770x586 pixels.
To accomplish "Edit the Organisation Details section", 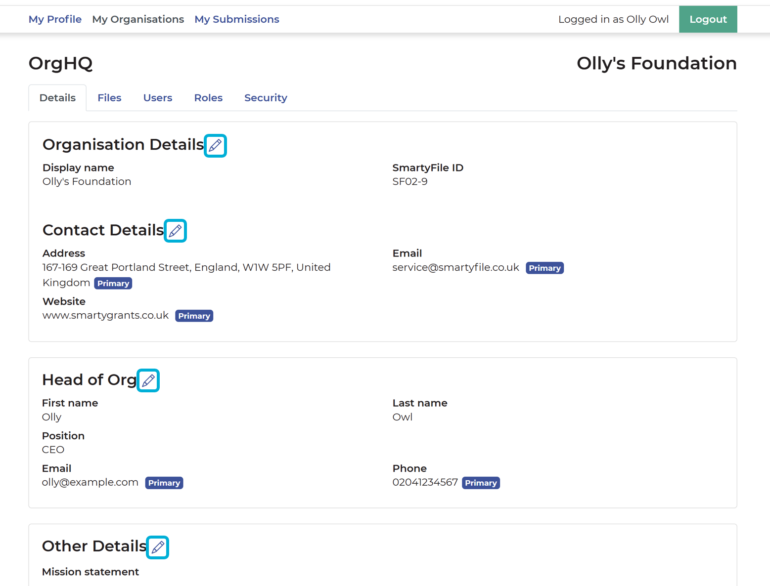I will (215, 145).
